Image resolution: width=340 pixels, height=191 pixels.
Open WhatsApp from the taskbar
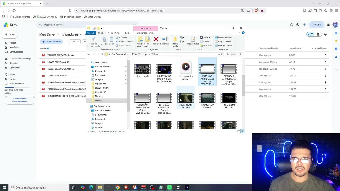click(x=169, y=188)
